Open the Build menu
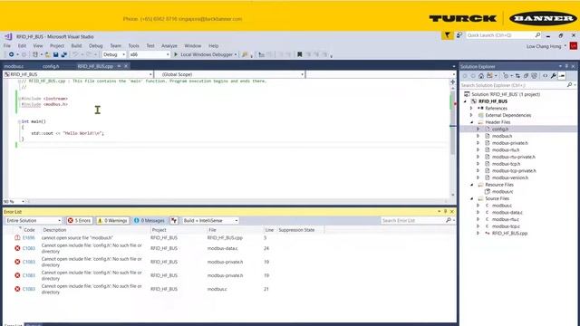Screen dimensions: 580x326 76,46
